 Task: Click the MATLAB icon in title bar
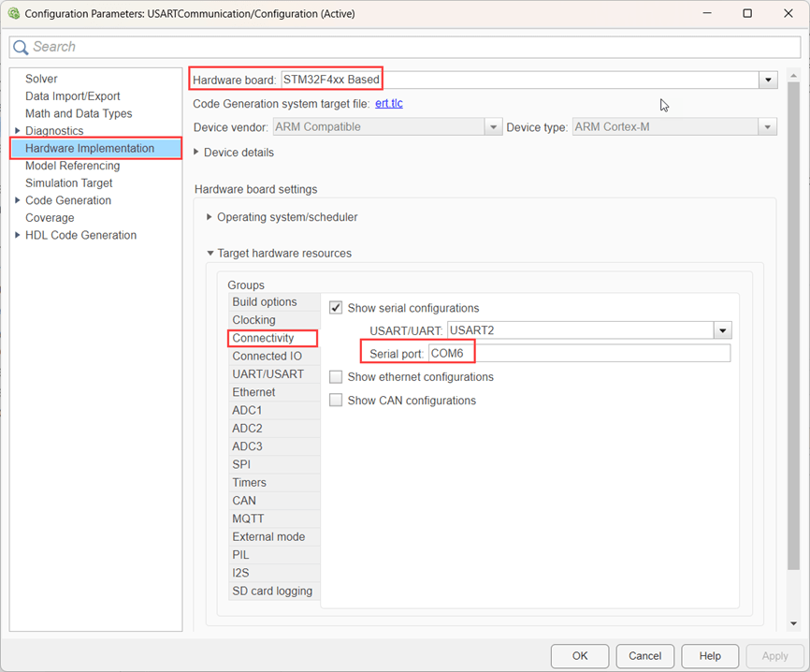tap(13, 14)
